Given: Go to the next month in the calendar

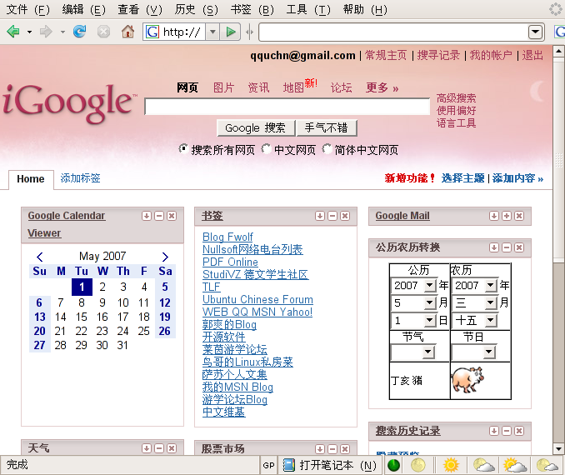Looking at the screenshot, I should (x=165, y=257).
